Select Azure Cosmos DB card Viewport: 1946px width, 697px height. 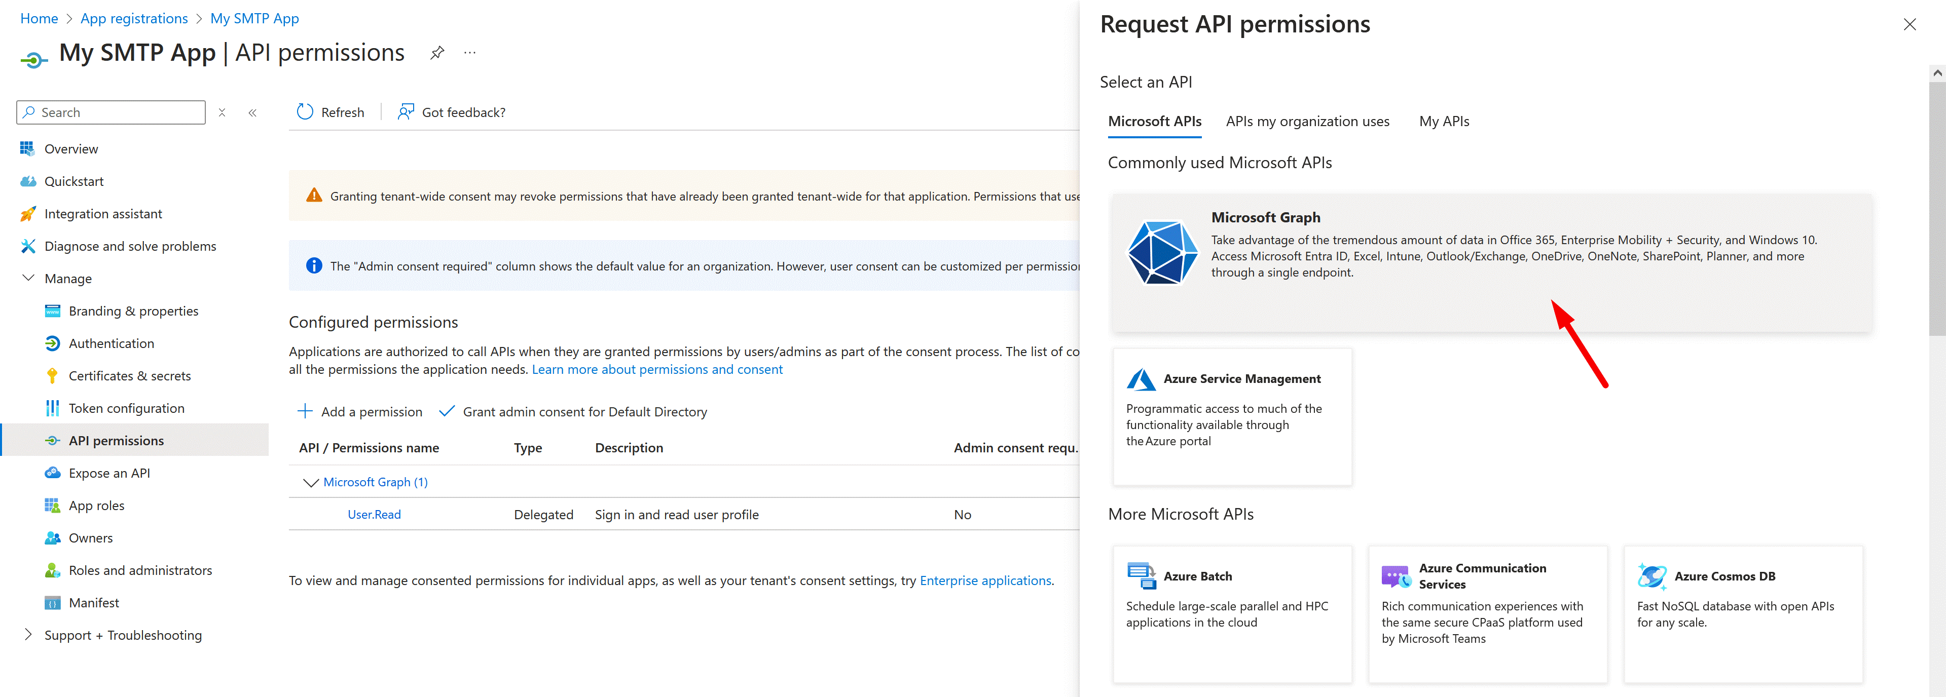tap(1743, 614)
